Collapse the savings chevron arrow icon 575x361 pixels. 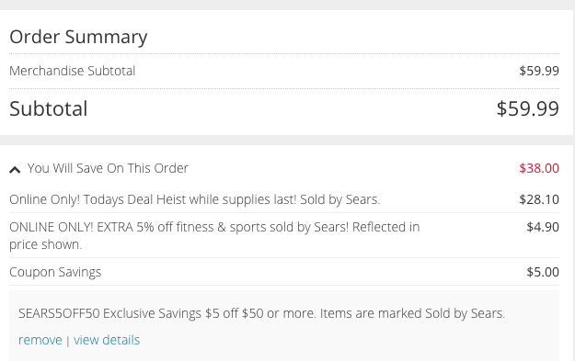coord(15,170)
